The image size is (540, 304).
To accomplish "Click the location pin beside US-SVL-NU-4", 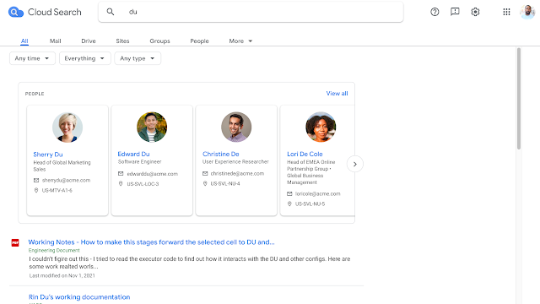I will [x=205, y=183].
